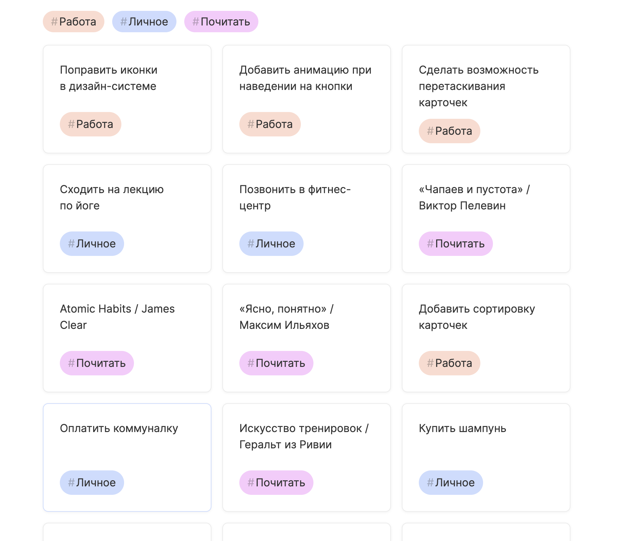
Task: Click #Работа tag on the сортировку card
Action: [449, 363]
